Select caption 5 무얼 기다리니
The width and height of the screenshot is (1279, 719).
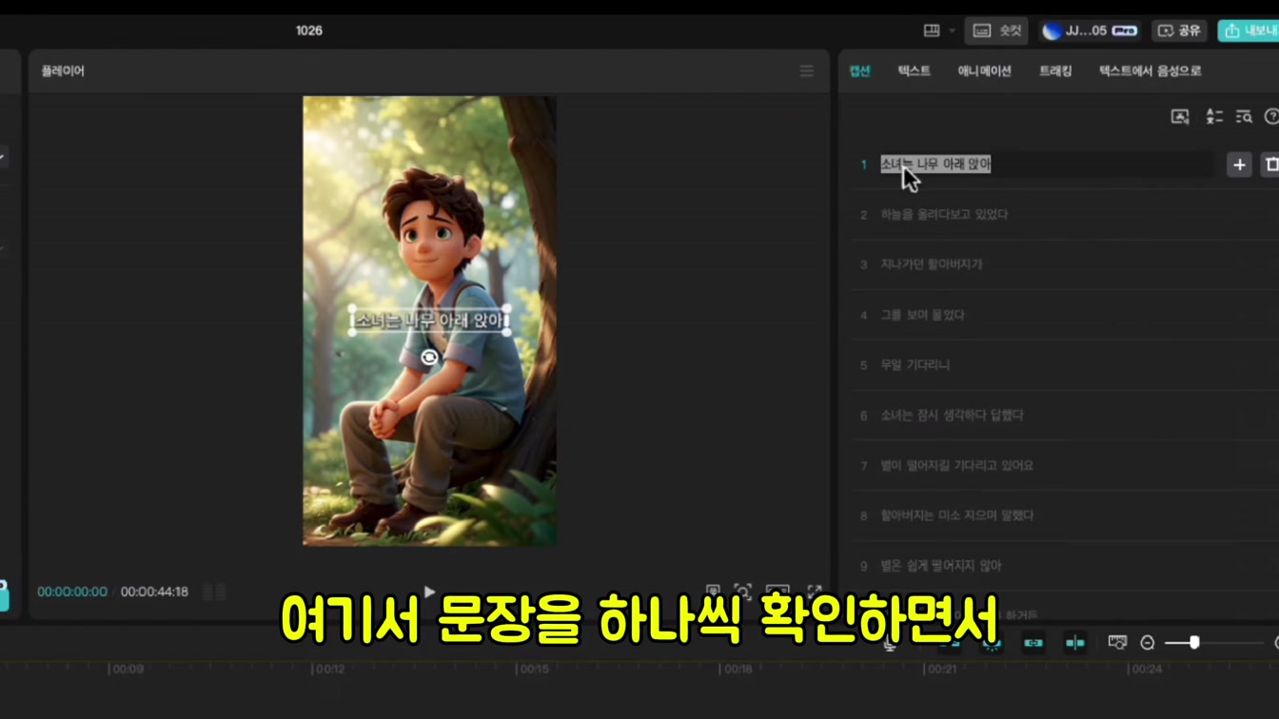point(915,365)
